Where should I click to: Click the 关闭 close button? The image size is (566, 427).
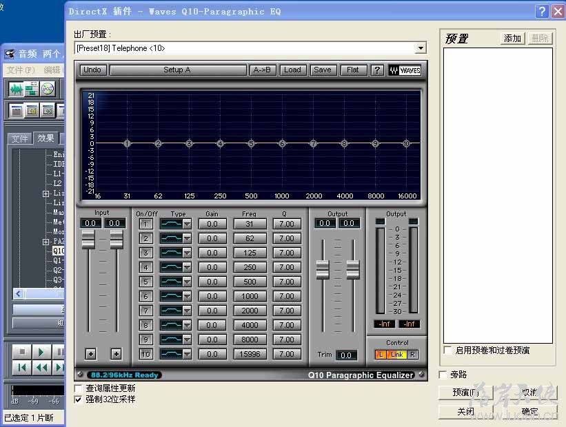pyautogui.click(x=465, y=411)
